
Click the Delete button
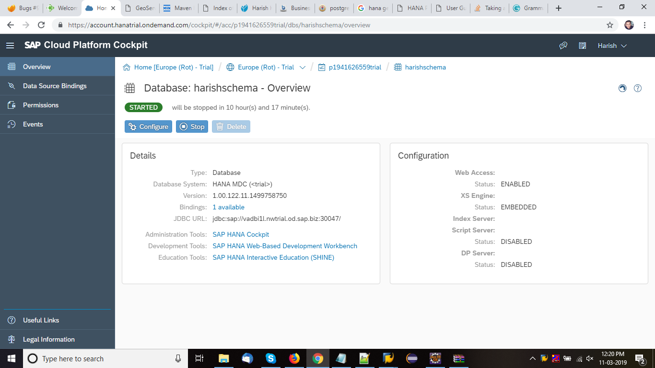[x=231, y=126]
